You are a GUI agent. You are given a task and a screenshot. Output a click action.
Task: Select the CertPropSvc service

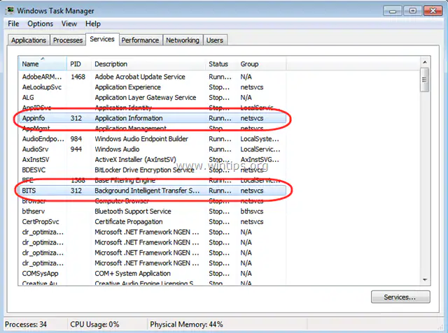(153, 221)
